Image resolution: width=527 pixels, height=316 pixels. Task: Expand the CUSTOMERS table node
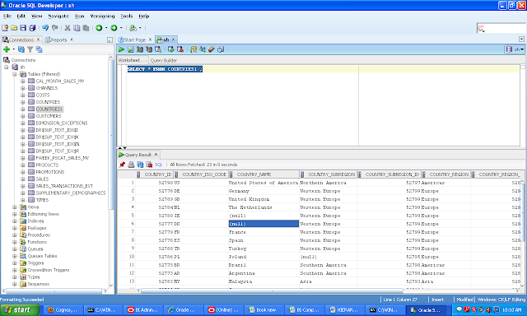(x=22, y=116)
